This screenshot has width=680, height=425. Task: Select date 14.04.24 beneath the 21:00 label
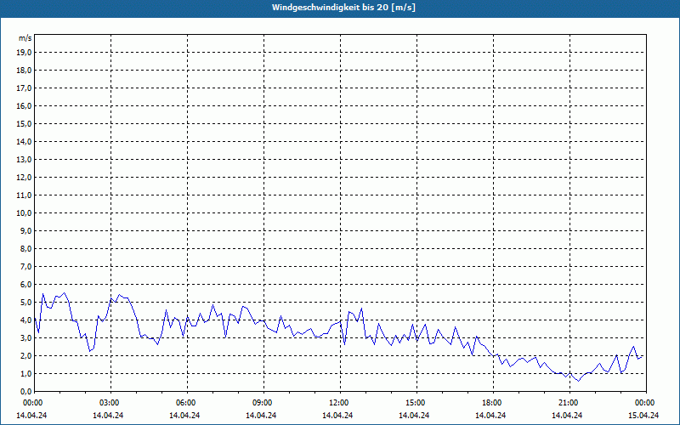[x=567, y=415]
